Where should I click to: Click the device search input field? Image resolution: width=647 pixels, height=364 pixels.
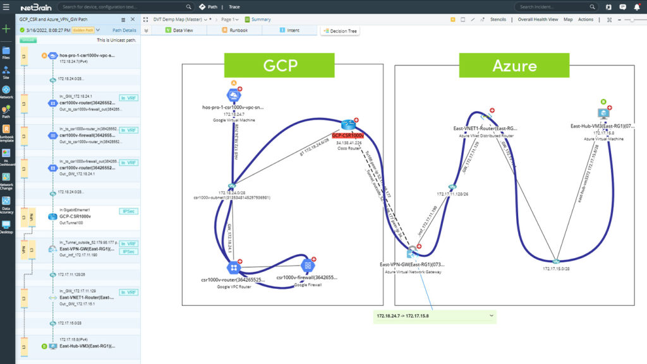(126, 7)
